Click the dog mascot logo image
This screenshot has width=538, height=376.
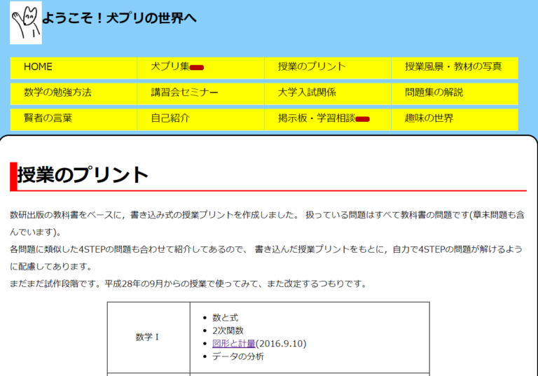click(26, 22)
